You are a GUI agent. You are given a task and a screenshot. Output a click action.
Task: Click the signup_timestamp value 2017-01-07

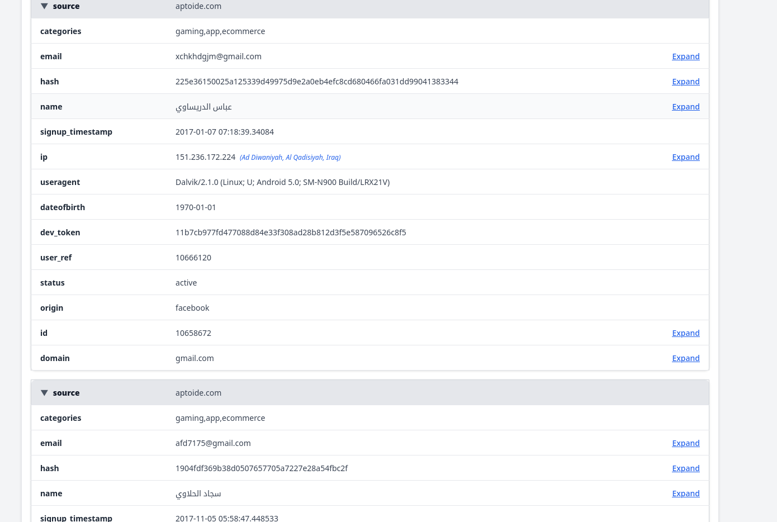click(x=225, y=132)
